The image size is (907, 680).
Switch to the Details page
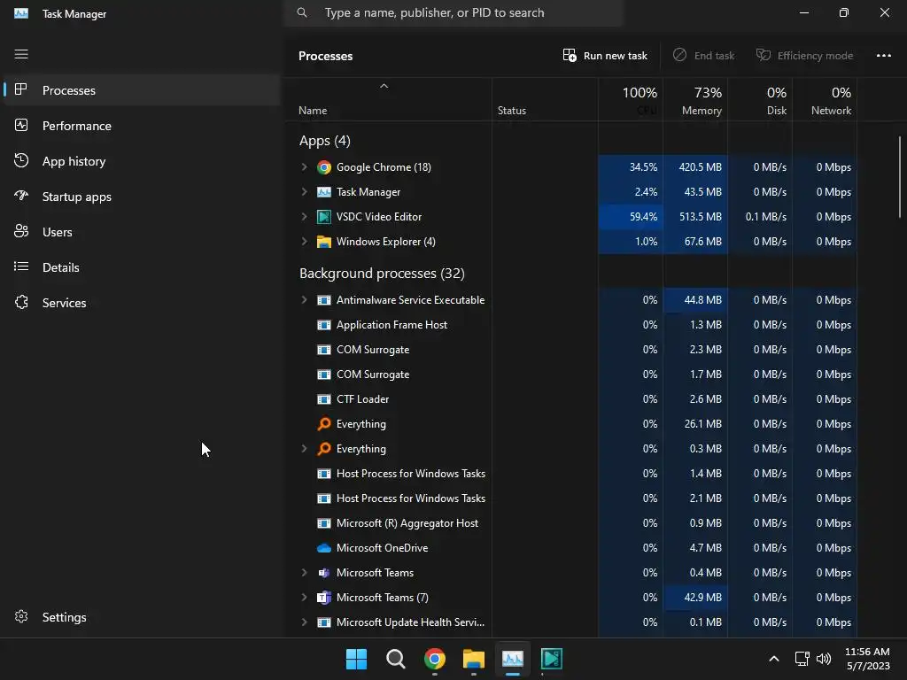tap(141, 267)
